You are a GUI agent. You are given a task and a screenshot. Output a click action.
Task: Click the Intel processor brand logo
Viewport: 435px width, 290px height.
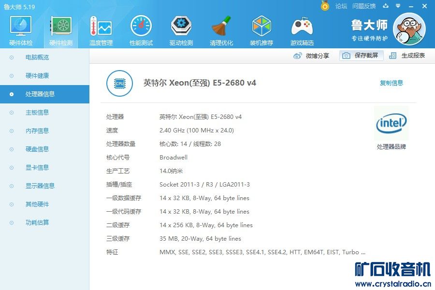pyautogui.click(x=391, y=123)
